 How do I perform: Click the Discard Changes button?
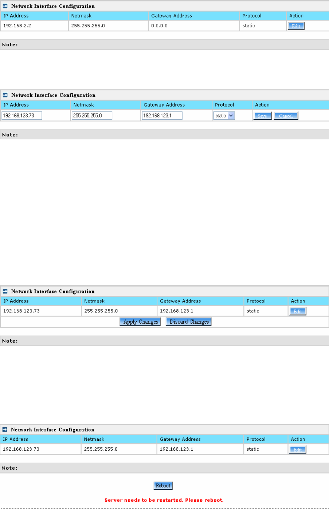pos(189,322)
